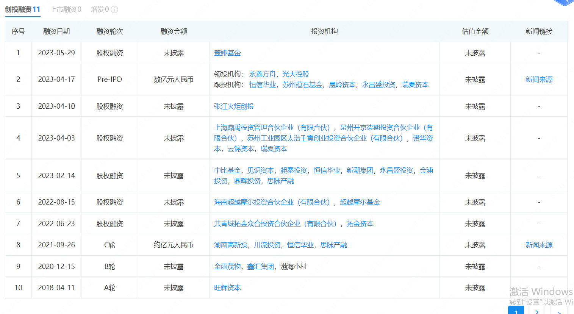Open investor 拓金资本

[x=360, y=224]
